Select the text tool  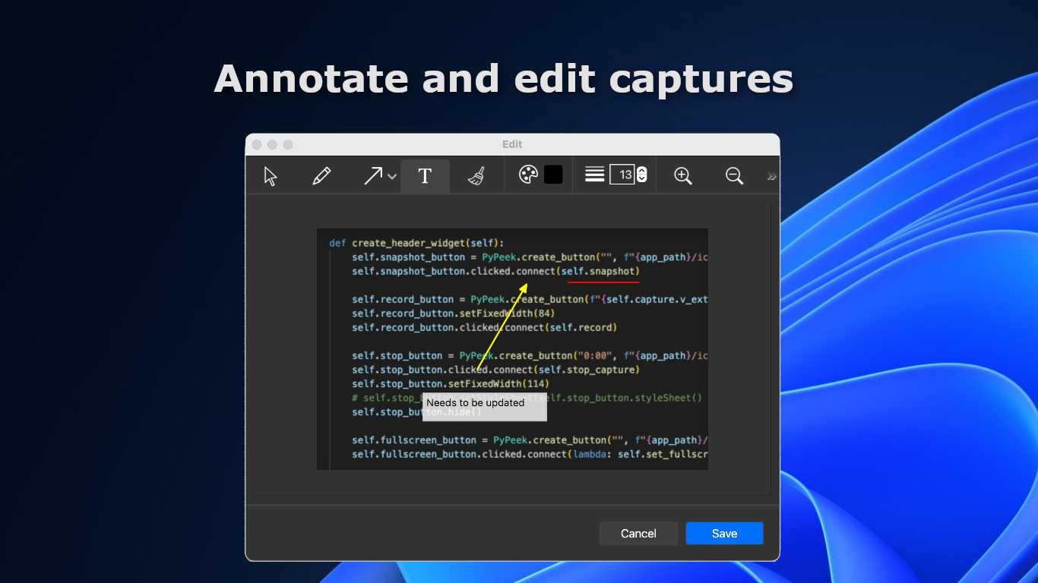point(425,176)
